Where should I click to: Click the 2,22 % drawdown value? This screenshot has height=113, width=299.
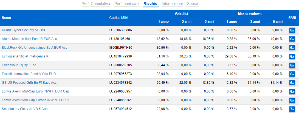tap(232, 48)
